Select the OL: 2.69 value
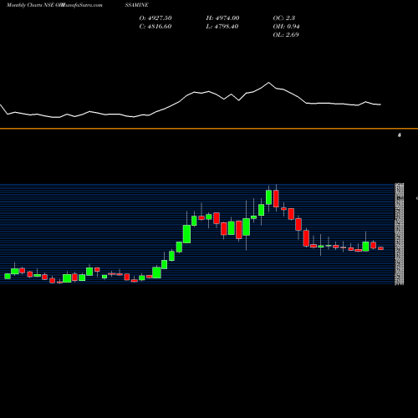Screen dimensions: 418x418 [x=286, y=35]
